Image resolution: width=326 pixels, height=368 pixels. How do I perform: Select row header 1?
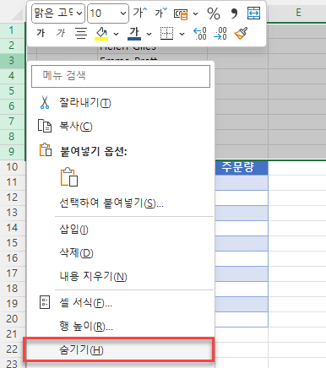(12, 30)
